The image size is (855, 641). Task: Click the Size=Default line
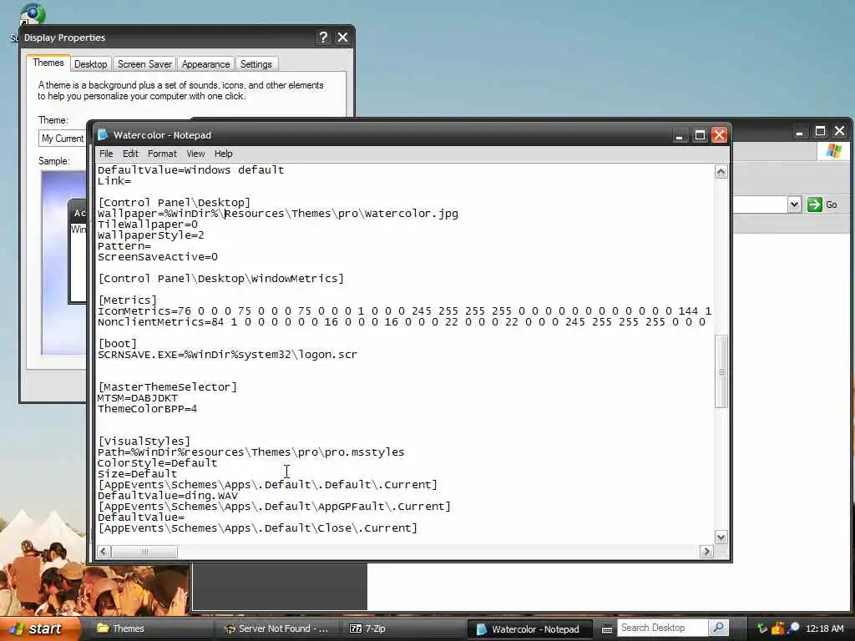pos(138,474)
